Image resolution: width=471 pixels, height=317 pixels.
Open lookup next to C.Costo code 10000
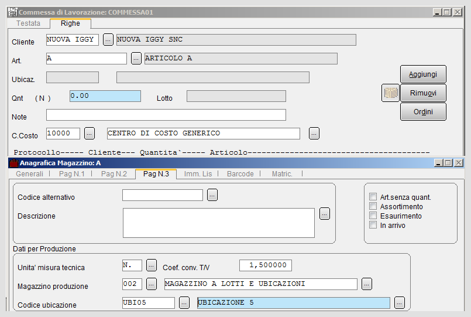[x=90, y=133]
